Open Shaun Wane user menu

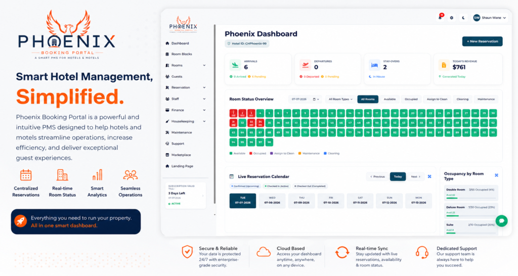tap(490, 18)
